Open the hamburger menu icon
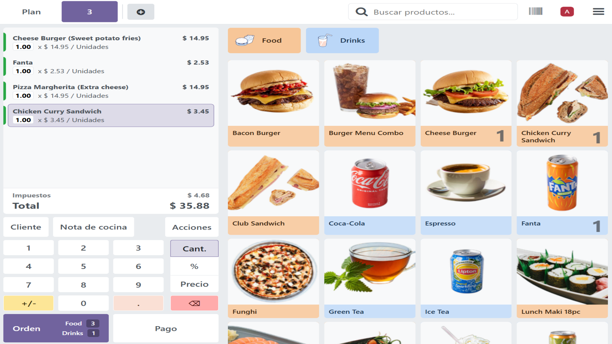This screenshot has height=344, width=612. 598,12
